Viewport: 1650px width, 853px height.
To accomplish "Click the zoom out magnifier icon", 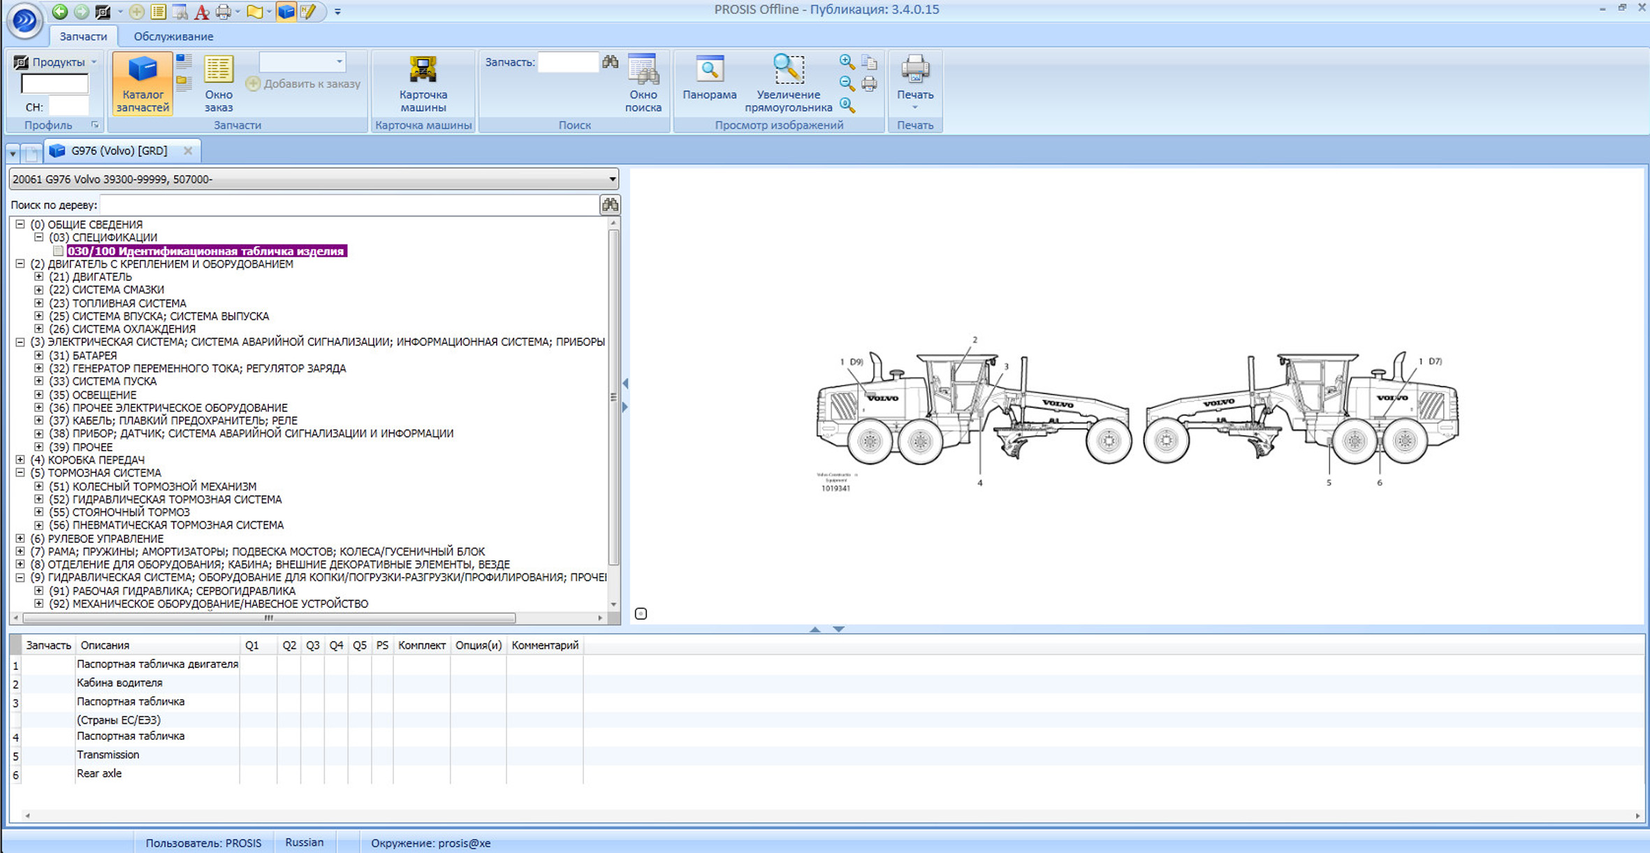I will [x=847, y=84].
